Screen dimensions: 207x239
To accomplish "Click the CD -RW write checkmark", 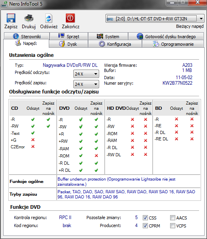I will tap(48, 126).
